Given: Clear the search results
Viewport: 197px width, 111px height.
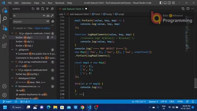Looking at the screenshot, I should pyautogui.click(x=38, y=9).
